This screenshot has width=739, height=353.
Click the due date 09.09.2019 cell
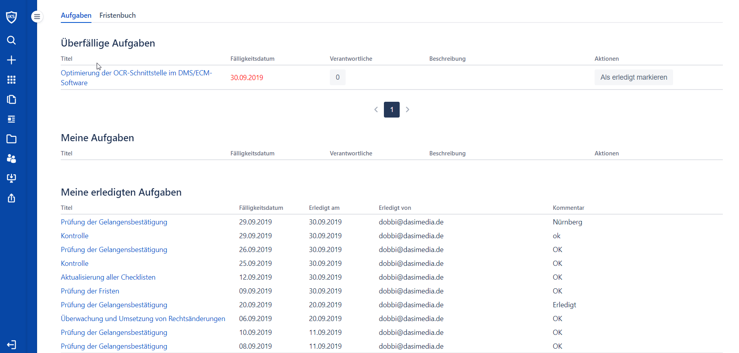255,291
